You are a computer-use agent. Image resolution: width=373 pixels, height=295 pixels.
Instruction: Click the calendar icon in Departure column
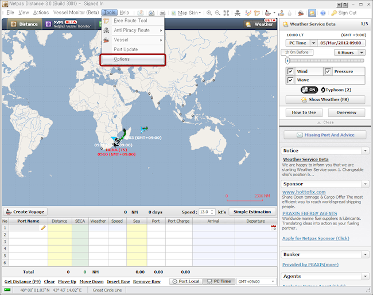(274, 228)
